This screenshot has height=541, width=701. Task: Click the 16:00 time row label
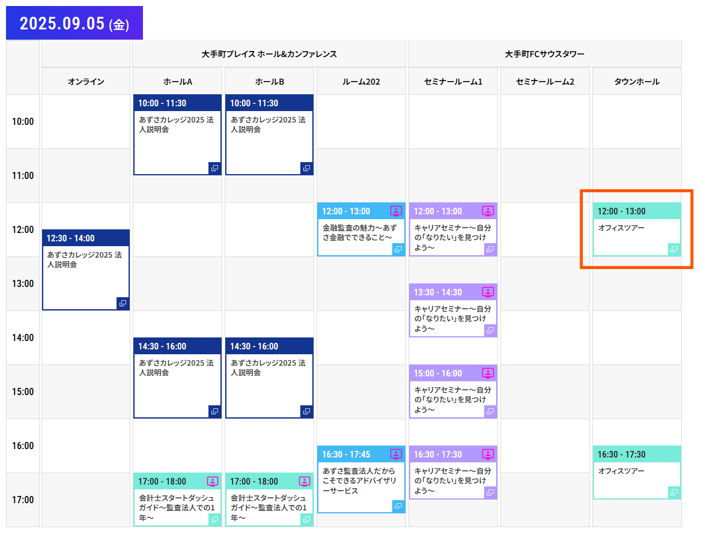coord(23,446)
